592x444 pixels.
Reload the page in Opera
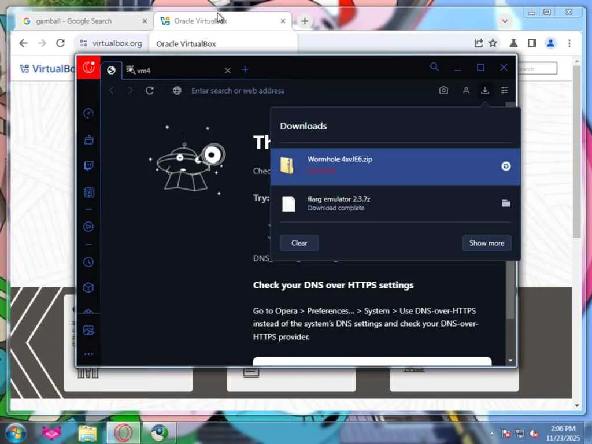pyautogui.click(x=150, y=91)
